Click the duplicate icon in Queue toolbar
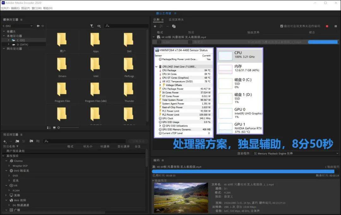Screen dimensions: 341x215 pyautogui.click(x=174, y=26)
